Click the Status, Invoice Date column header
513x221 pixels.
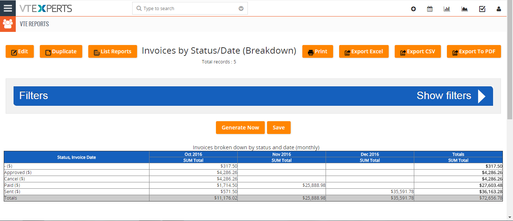(77, 157)
